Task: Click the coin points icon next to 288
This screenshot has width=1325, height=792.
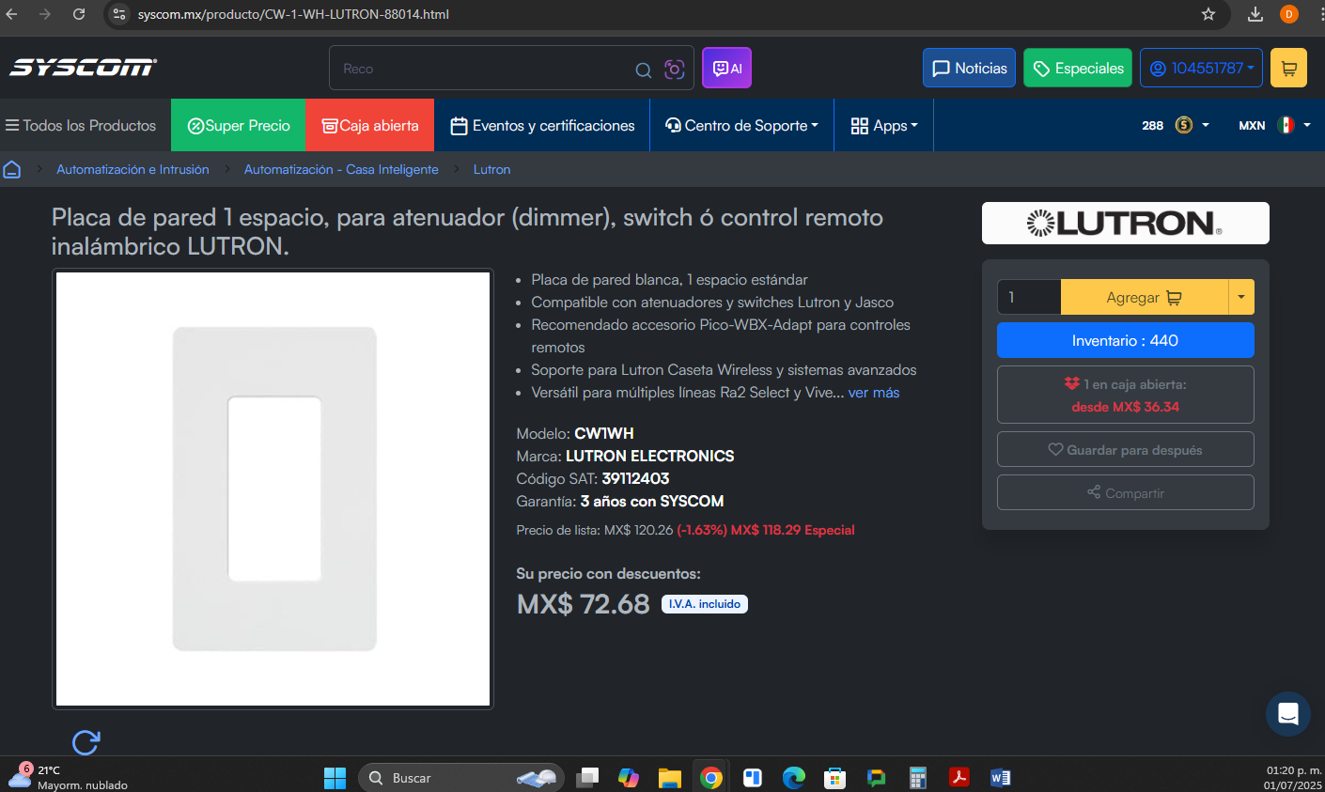Action: click(1184, 125)
